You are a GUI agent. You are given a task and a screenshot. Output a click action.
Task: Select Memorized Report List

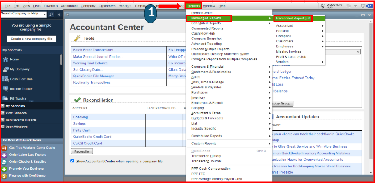(293, 18)
